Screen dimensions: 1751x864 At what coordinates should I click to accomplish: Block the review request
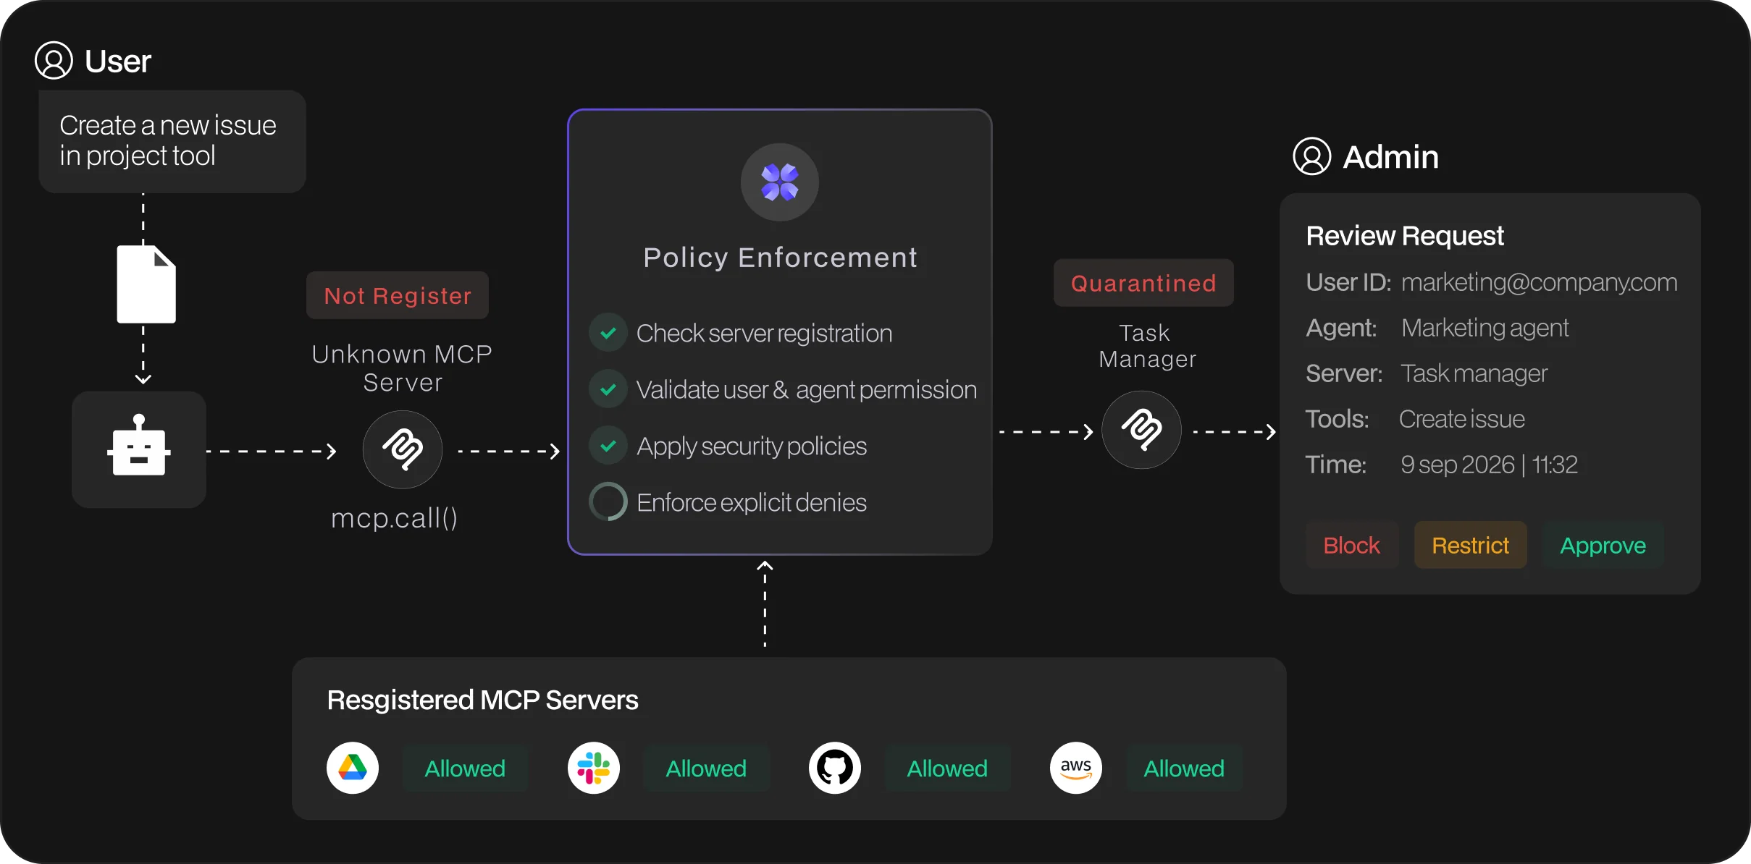(1351, 545)
